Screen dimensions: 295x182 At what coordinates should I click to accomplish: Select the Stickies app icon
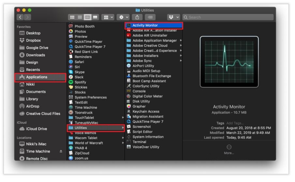[71, 87]
